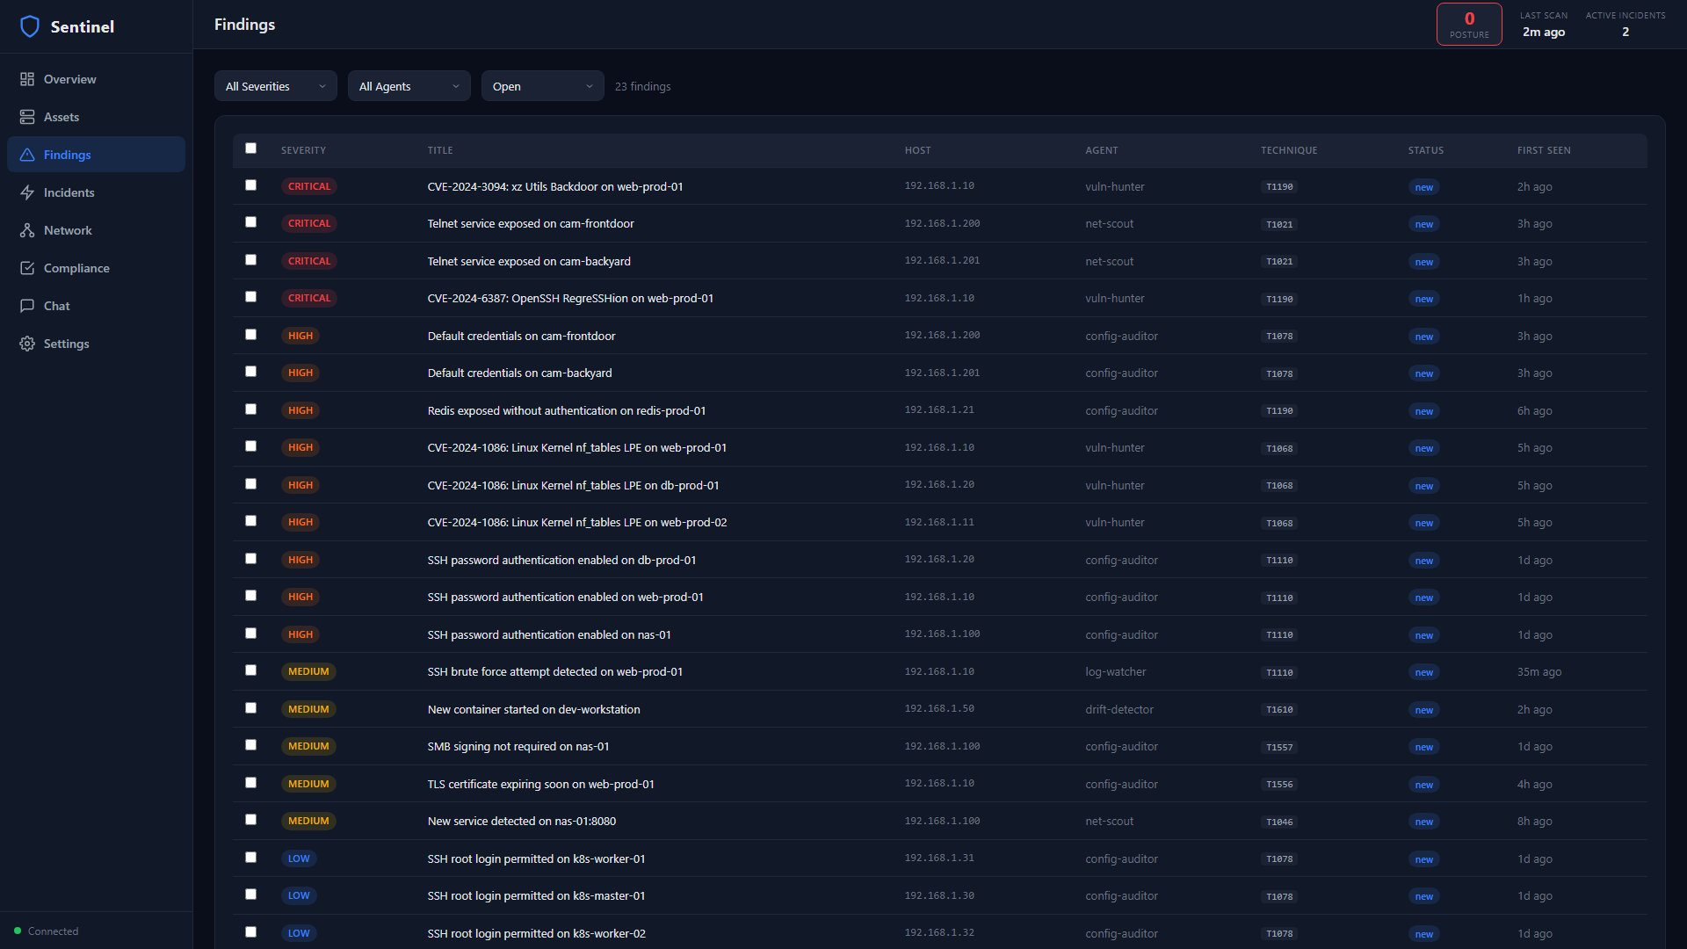Open Overview via its grid icon
The width and height of the screenshot is (1687, 949).
27,79
